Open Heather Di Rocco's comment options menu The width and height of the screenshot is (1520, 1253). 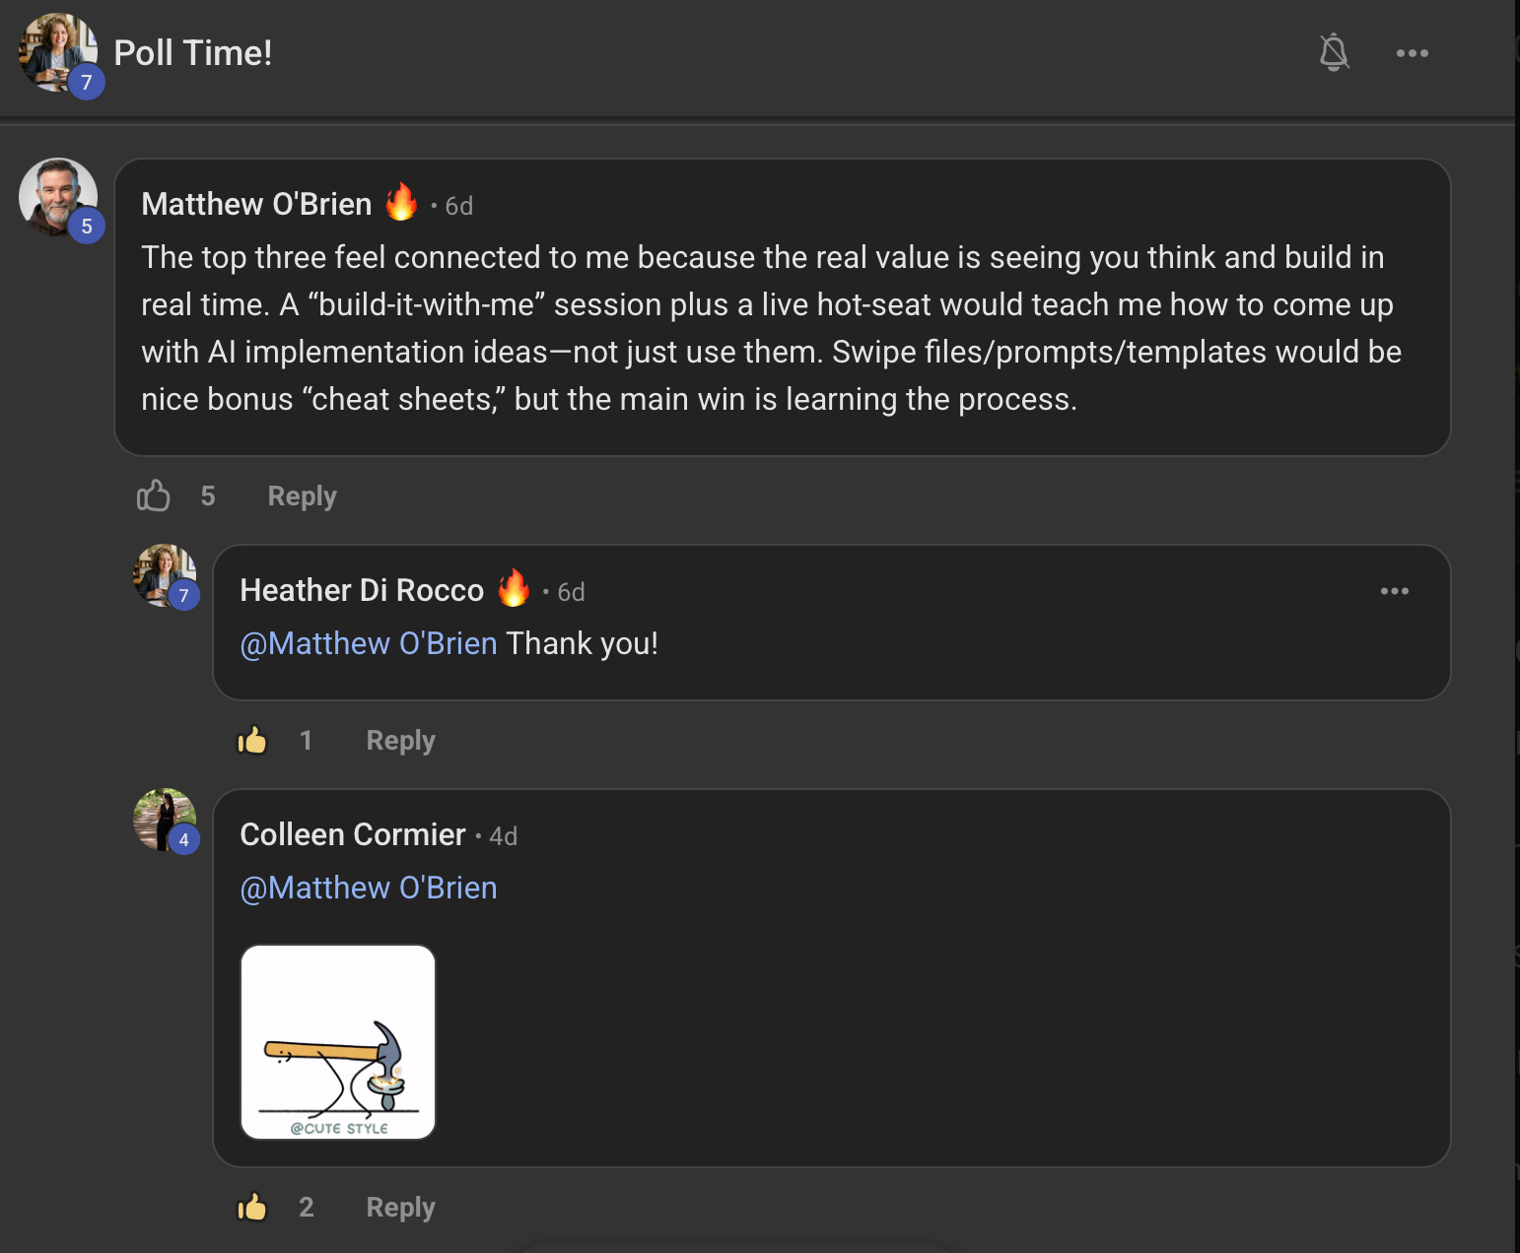point(1395,591)
